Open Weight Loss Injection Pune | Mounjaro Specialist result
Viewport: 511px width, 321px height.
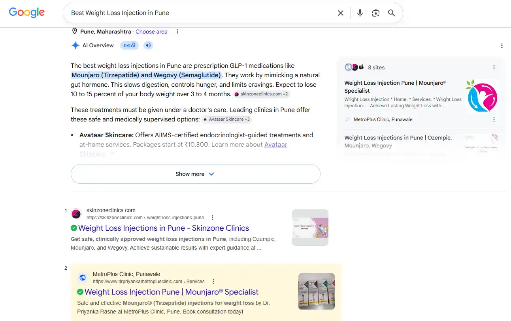[x=172, y=292]
